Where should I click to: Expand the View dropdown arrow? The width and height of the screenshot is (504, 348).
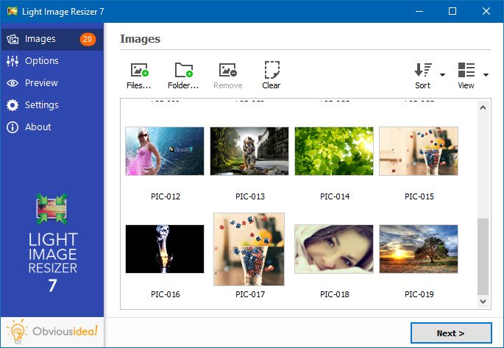tap(486, 74)
